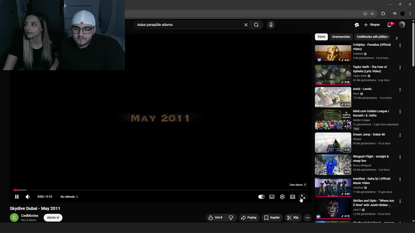Seek using the red video progress bar
The width and height of the screenshot is (415, 233).
point(160,190)
